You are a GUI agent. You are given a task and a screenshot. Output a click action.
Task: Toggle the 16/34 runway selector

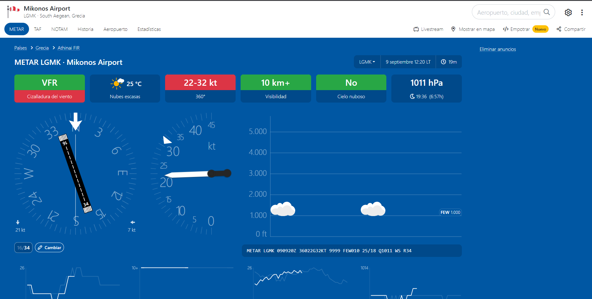pyautogui.click(x=23, y=248)
